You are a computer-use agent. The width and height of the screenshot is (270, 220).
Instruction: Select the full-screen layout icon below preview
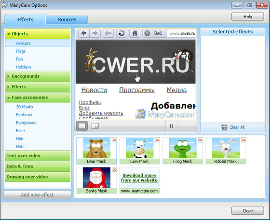pyautogui.click(x=82, y=126)
